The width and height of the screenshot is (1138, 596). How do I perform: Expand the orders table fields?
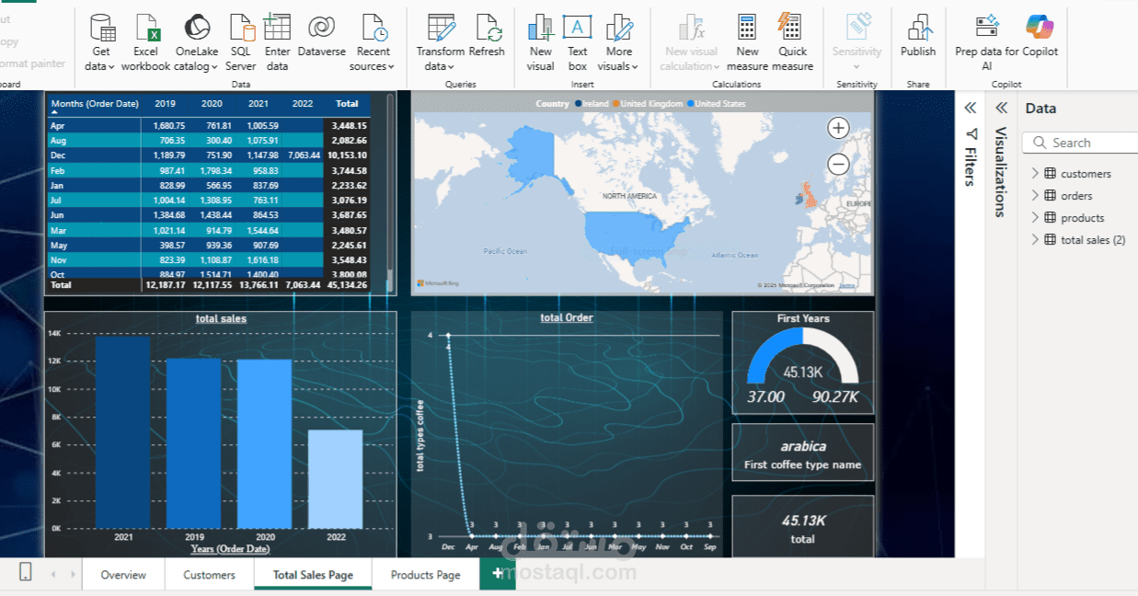click(1035, 196)
